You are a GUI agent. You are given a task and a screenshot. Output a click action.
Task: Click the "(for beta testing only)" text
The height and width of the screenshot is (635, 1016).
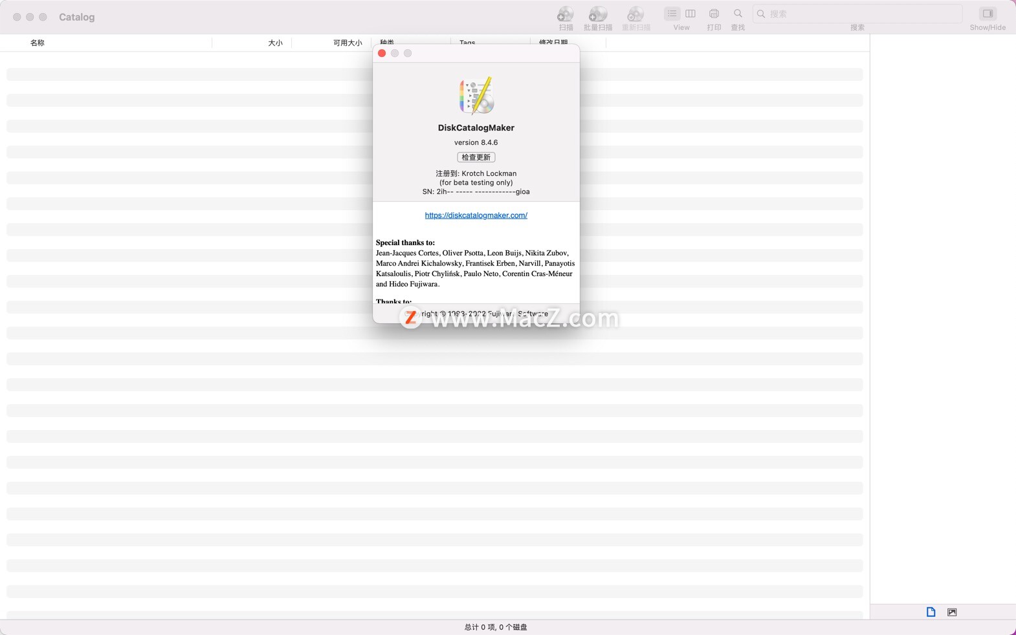[476, 182]
